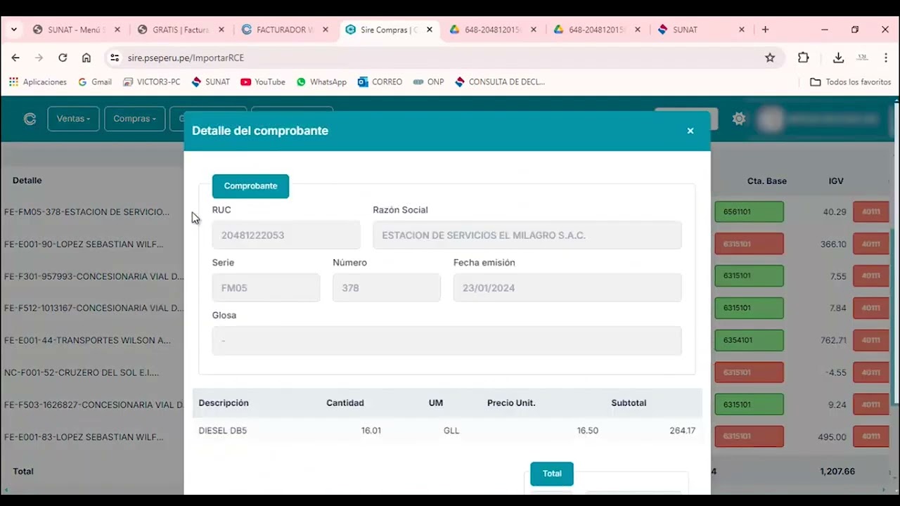View site information icon in address bar
This screenshot has height=506, width=900.
[x=115, y=58]
